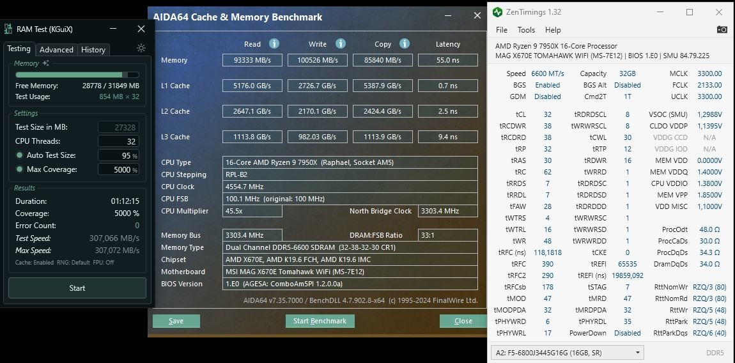Click the tCL value 32 in ZenTimings

tap(548, 114)
